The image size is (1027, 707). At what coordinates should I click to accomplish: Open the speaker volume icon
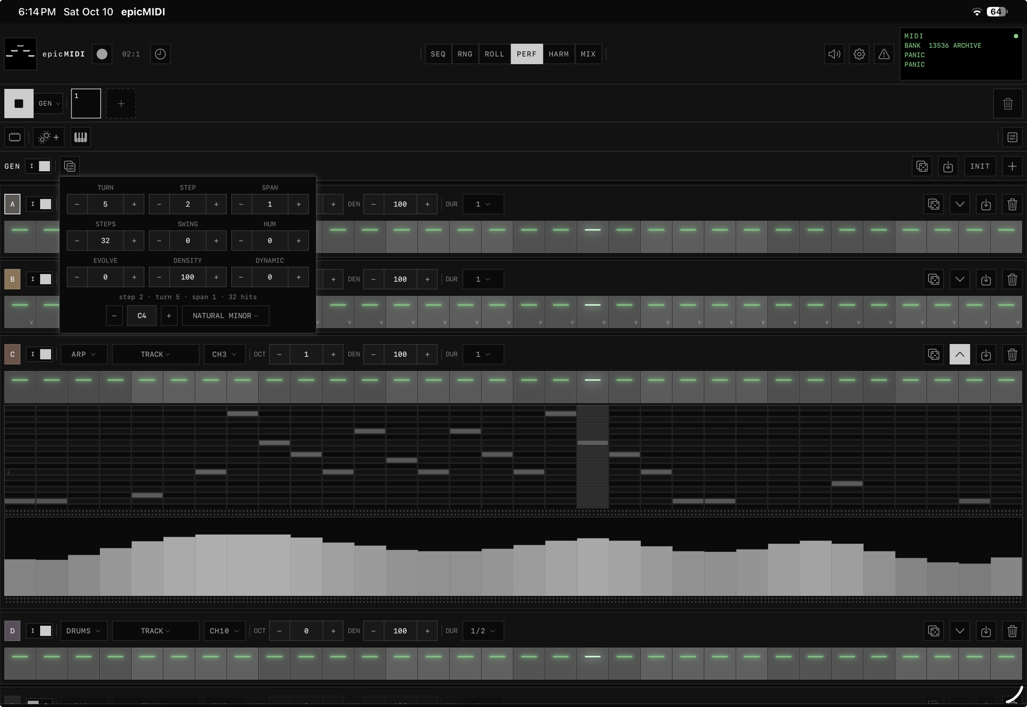click(x=834, y=54)
